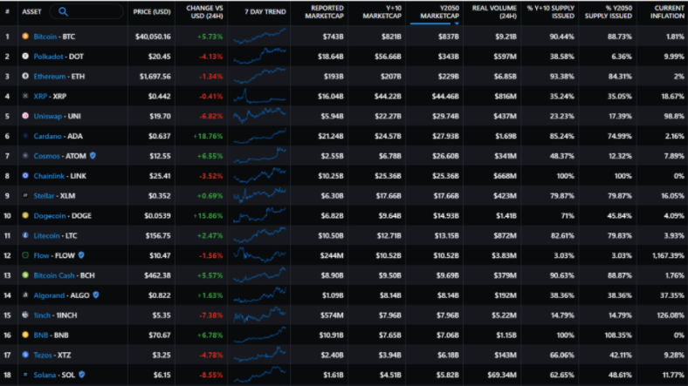
Task: Sort by Real Volume (24H) header
Action: pos(494,12)
